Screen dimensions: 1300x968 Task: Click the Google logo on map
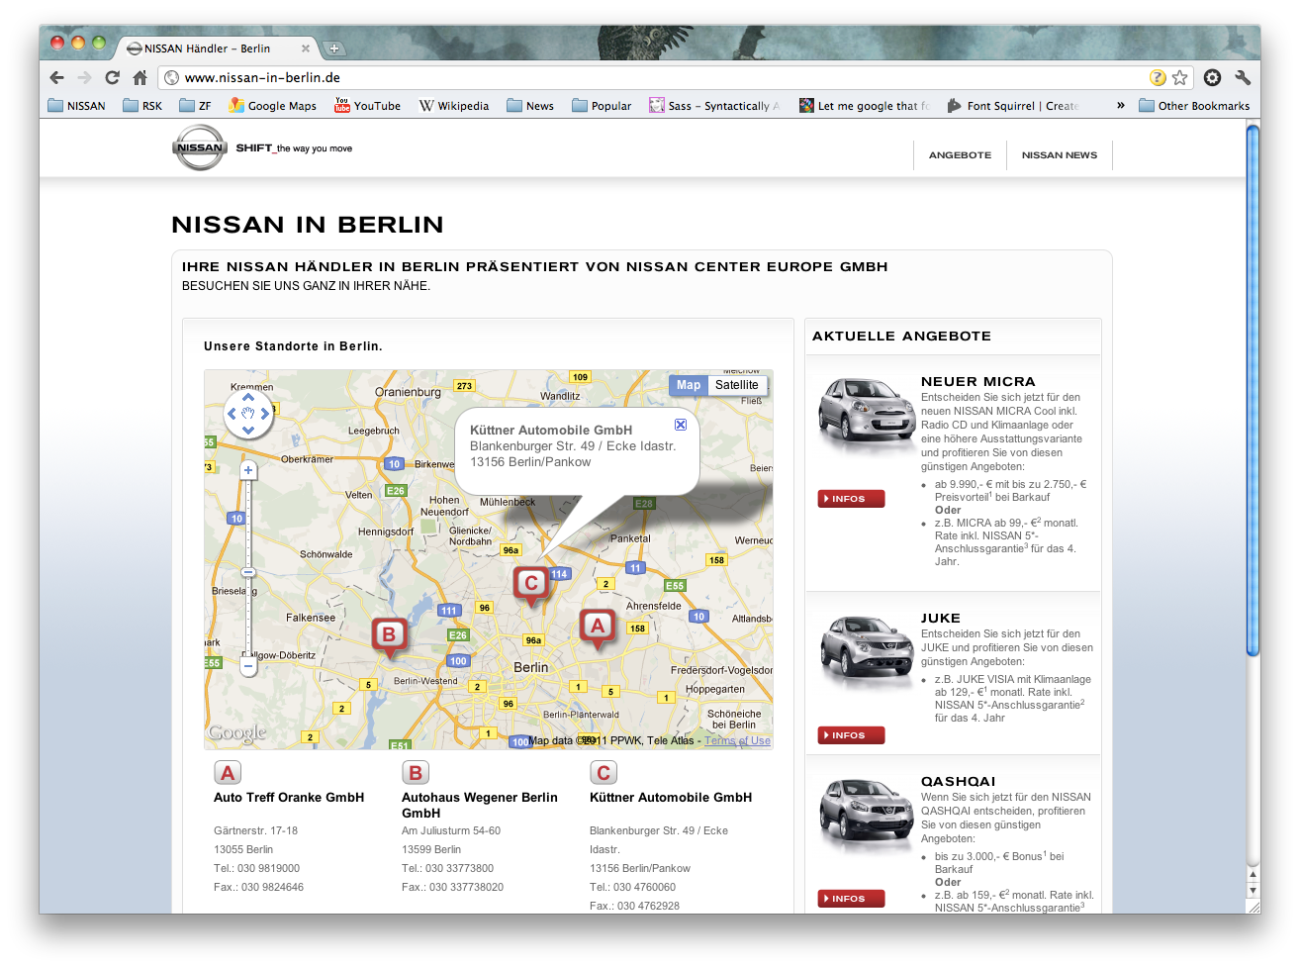[x=236, y=733]
